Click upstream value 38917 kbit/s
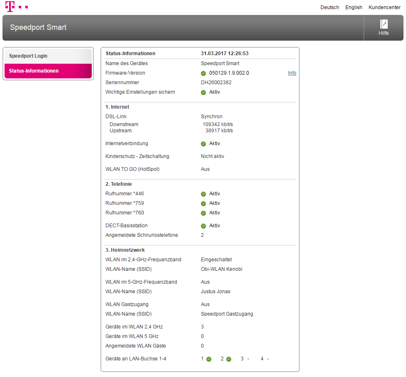This screenshot has height=377, width=406. pyautogui.click(x=219, y=131)
